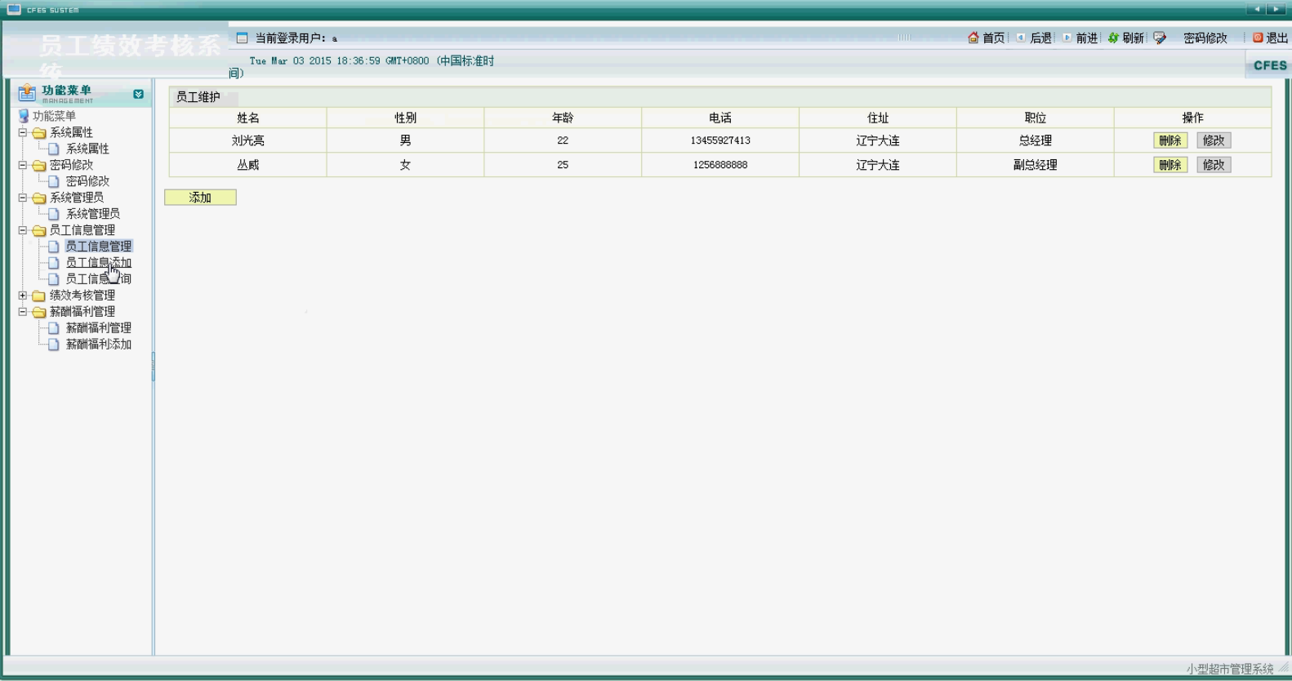Click the 电话 column header
This screenshot has height=681, width=1292.
coord(720,118)
